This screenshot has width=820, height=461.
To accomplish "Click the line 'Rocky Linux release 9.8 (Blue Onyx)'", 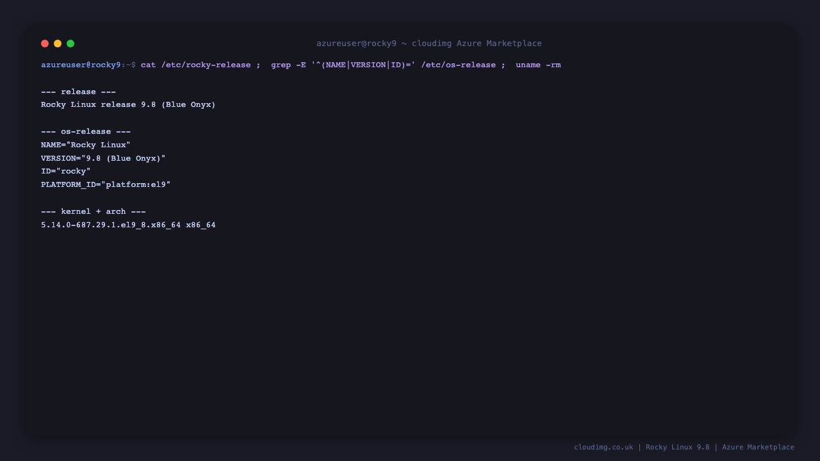I will click(x=128, y=104).
